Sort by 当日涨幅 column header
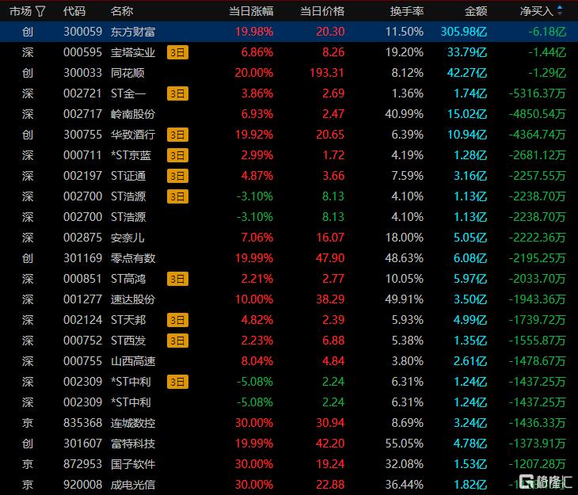The height and width of the screenshot is (495, 578). (251, 11)
